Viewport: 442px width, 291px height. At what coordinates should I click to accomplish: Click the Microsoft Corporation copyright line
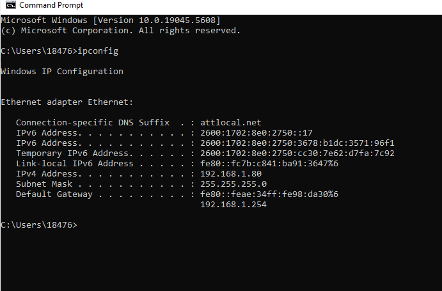pos(121,31)
